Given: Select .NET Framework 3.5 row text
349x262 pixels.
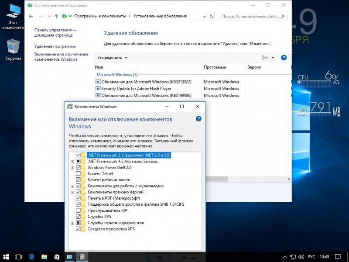Looking at the screenshot, I should coord(129,155).
